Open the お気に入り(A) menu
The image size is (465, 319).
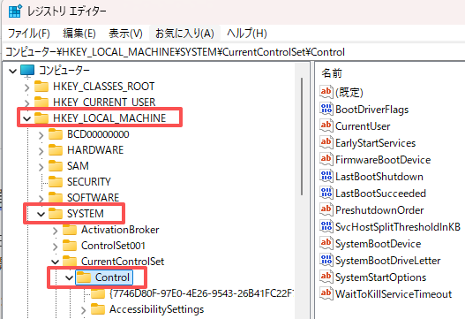pos(184,34)
